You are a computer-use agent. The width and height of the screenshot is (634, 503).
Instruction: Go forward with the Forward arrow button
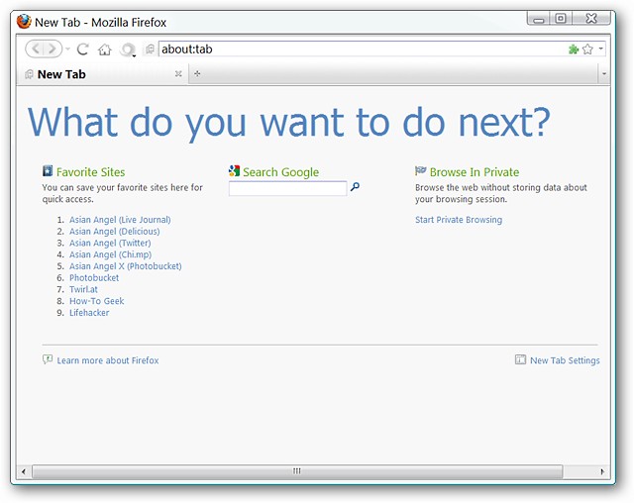pyautogui.click(x=53, y=49)
